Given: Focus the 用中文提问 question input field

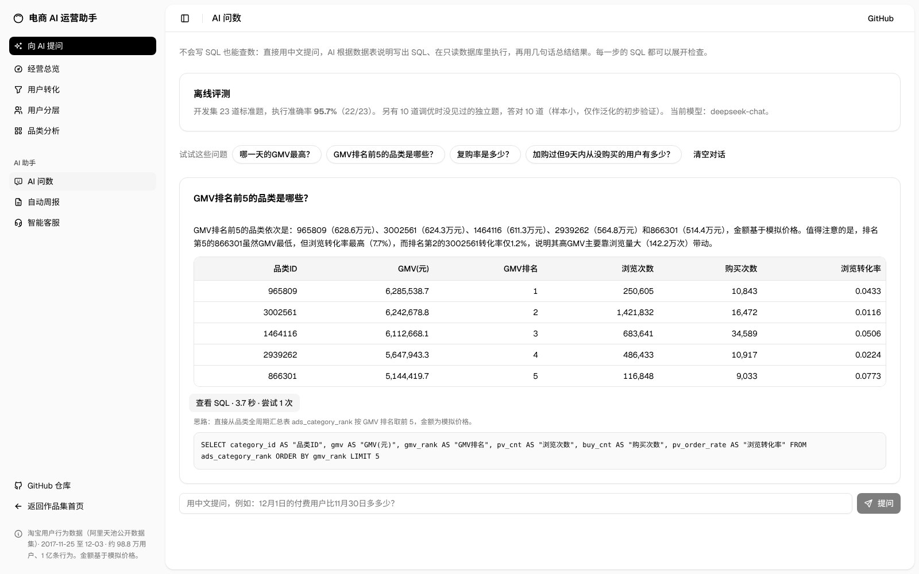Looking at the screenshot, I should (x=515, y=503).
